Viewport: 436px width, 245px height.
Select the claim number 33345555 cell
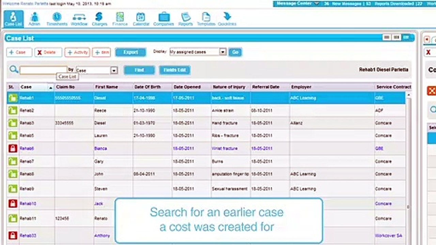(x=74, y=123)
